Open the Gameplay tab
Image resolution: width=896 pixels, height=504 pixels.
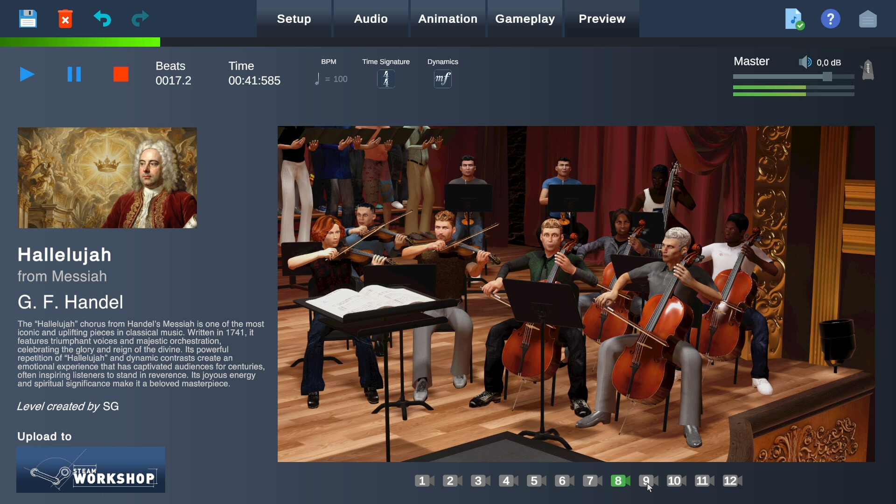[x=525, y=19]
